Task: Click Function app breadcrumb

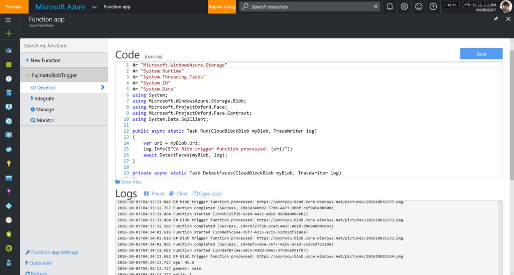Action: (x=117, y=7)
